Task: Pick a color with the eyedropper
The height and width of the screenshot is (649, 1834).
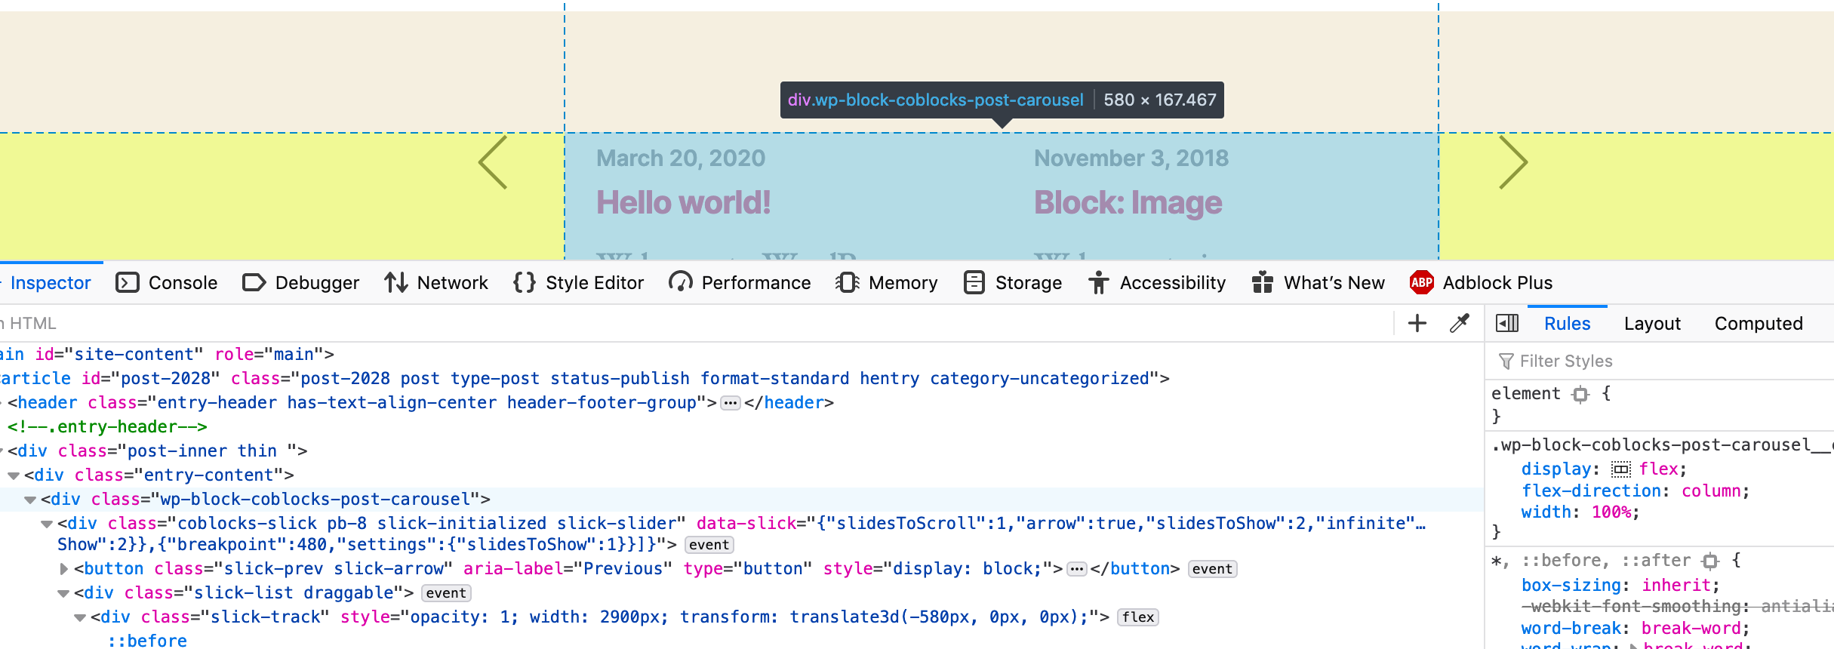Action: [x=1460, y=324]
